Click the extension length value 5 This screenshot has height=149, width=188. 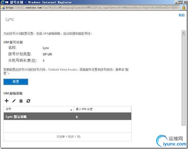[x=44, y=61]
